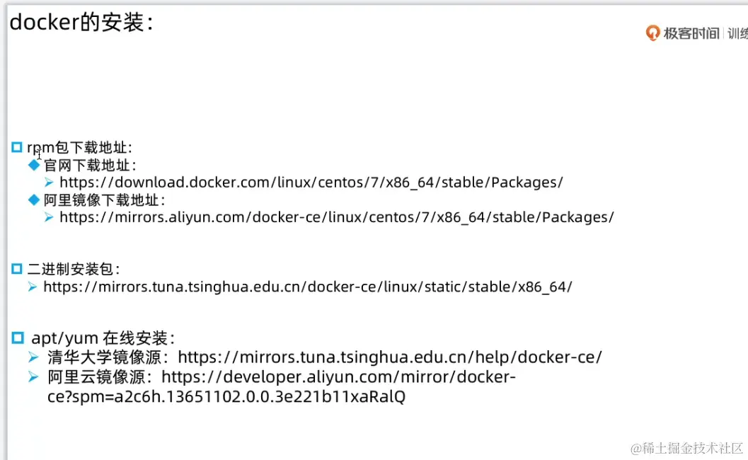Click the arrow bullet before download.docker.com URL
Screen dimensions: 748x460
49,183
